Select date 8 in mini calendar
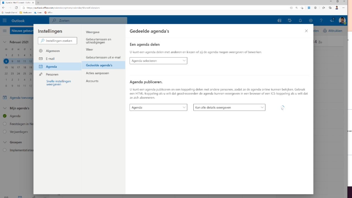 point(6,61)
